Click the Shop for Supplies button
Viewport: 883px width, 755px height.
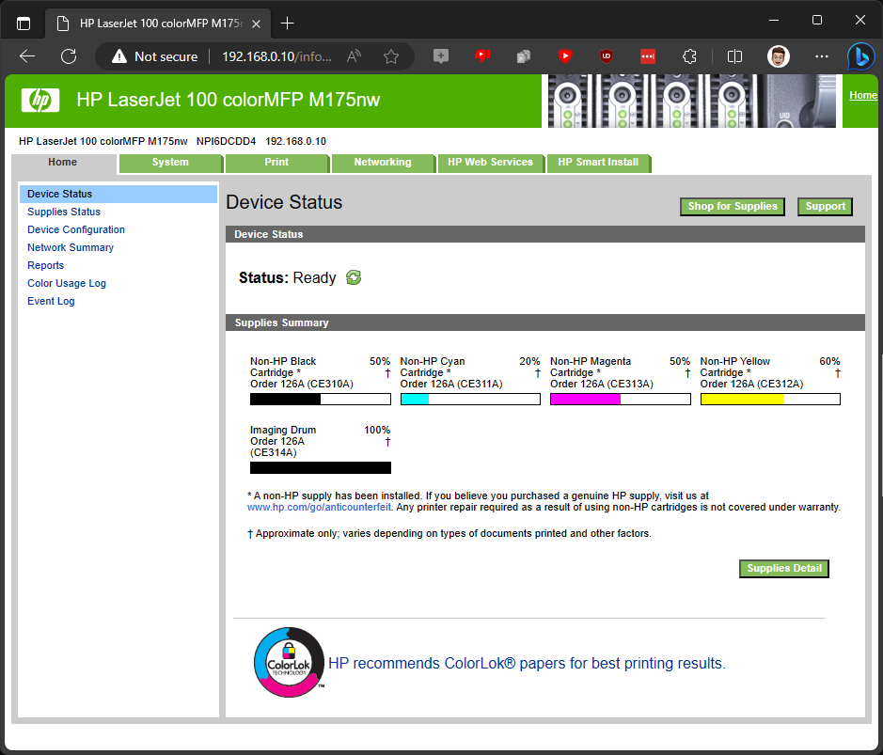[733, 207]
